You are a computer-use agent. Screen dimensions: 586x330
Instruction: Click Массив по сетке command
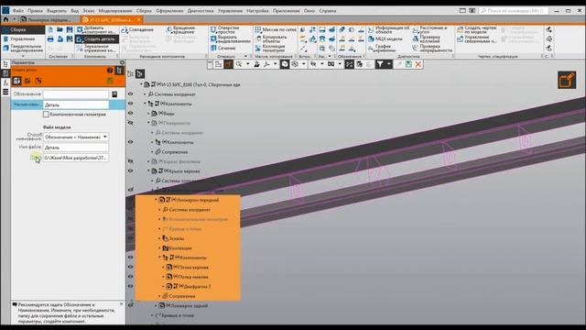276,29
